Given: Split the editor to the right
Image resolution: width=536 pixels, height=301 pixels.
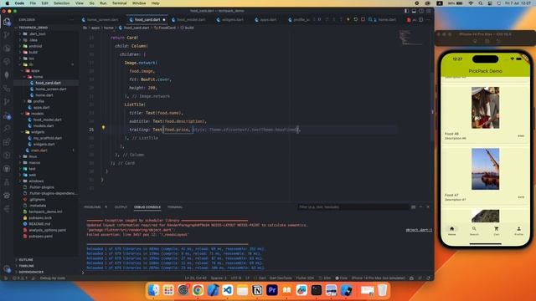Looking at the screenshot, I should (420, 20).
